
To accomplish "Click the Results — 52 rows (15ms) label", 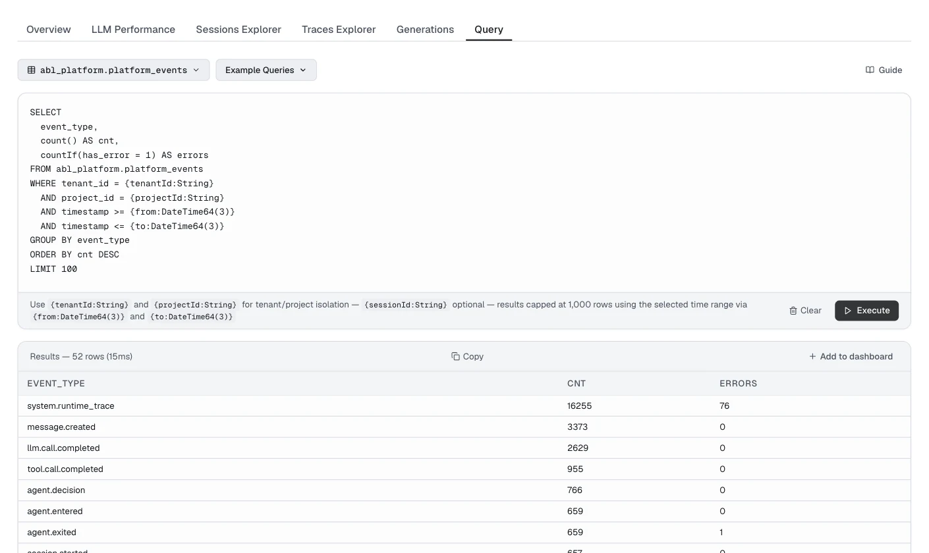I will click(81, 356).
